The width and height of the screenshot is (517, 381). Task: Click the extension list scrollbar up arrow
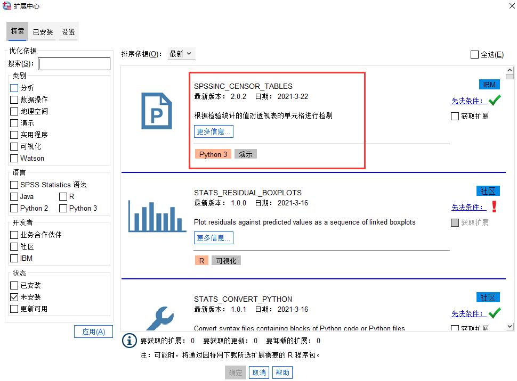click(510, 69)
